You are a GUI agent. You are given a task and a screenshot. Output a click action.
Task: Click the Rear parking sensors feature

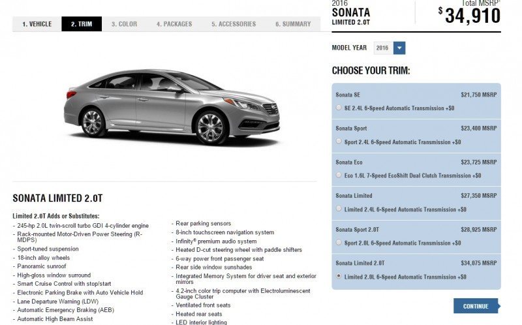coord(204,223)
